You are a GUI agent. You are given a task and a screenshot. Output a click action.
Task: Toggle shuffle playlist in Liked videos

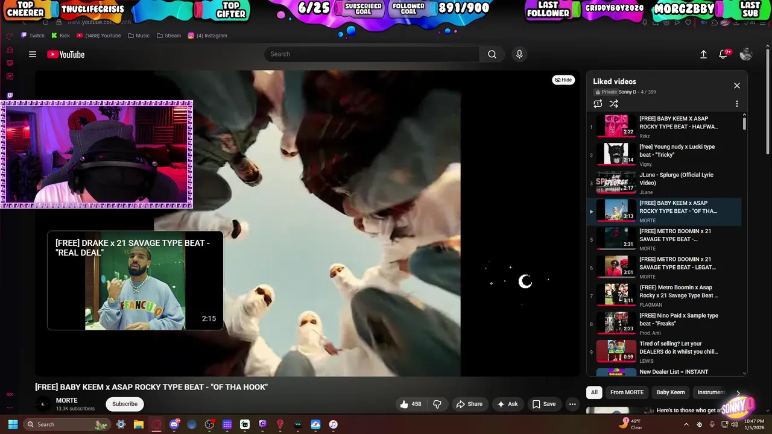click(x=613, y=104)
